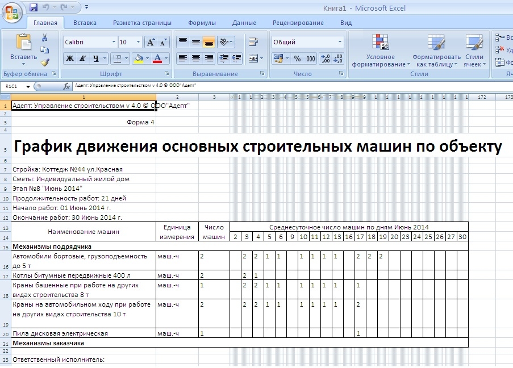Switch to the Главная tab

[x=45, y=23]
